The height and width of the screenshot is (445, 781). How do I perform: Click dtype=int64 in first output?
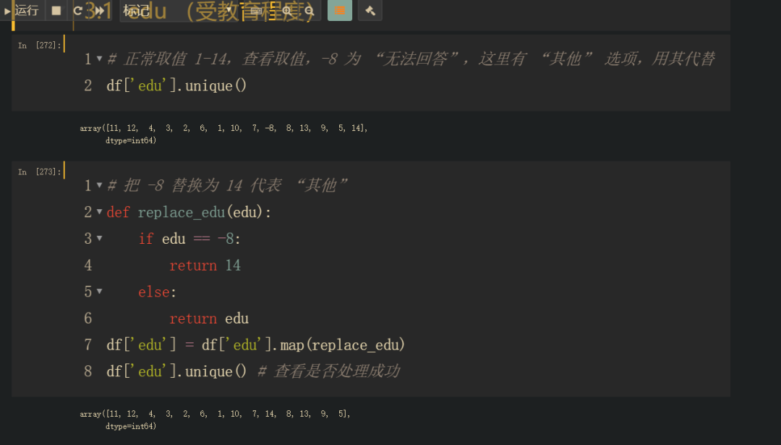pyautogui.click(x=130, y=140)
